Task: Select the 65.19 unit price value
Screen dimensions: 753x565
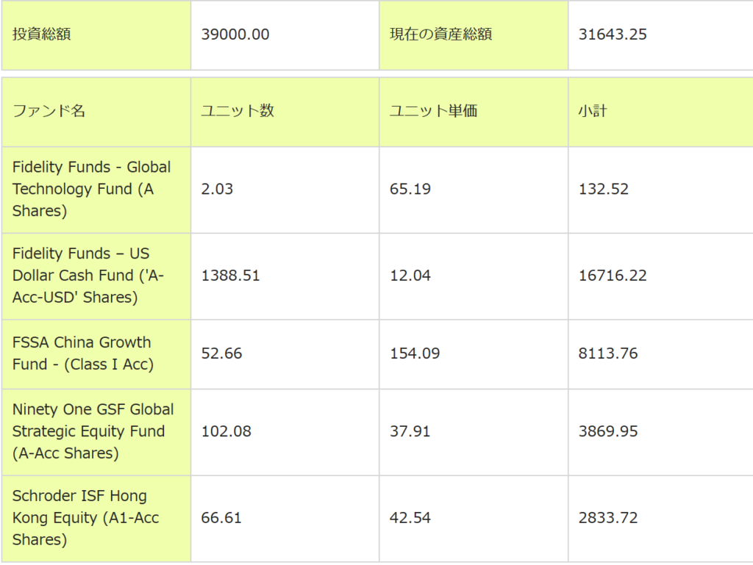Action: (x=410, y=189)
